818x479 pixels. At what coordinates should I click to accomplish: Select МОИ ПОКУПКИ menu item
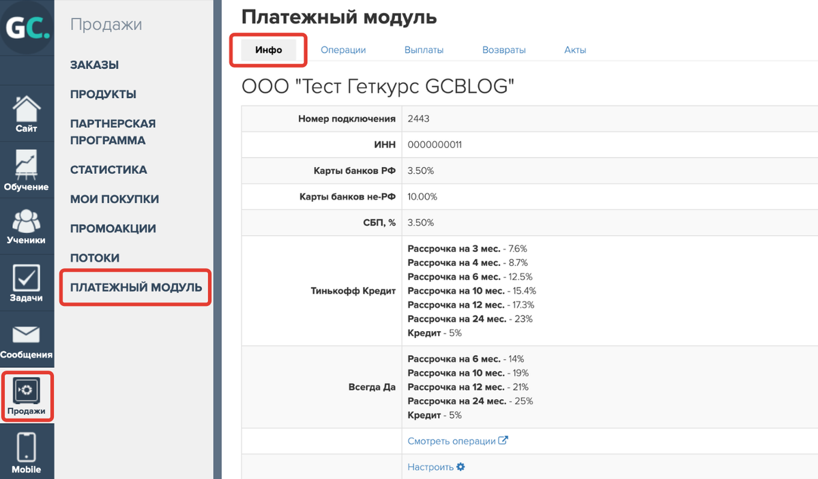[115, 199]
